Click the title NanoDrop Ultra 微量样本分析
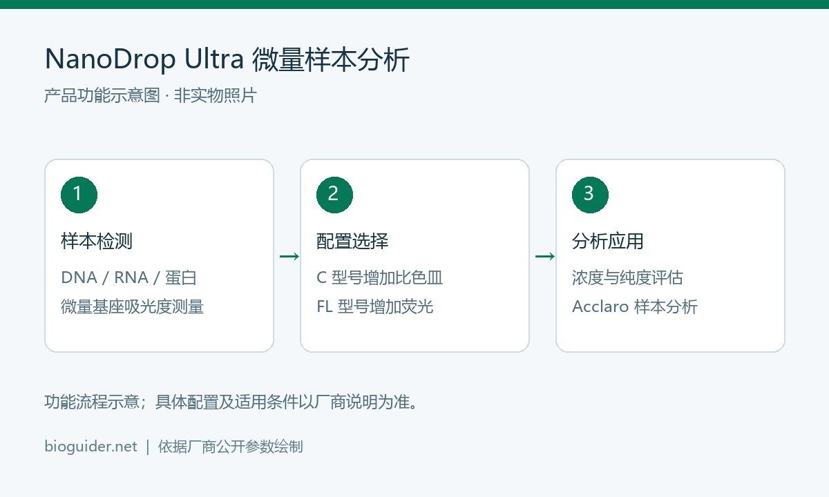This screenshot has width=829, height=497. point(227,60)
